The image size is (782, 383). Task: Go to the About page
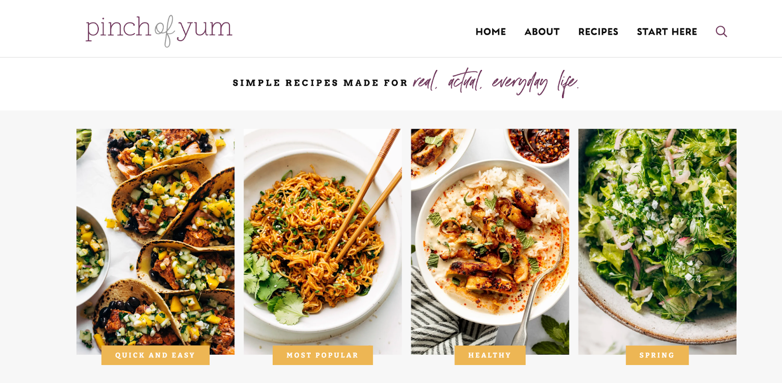point(542,32)
